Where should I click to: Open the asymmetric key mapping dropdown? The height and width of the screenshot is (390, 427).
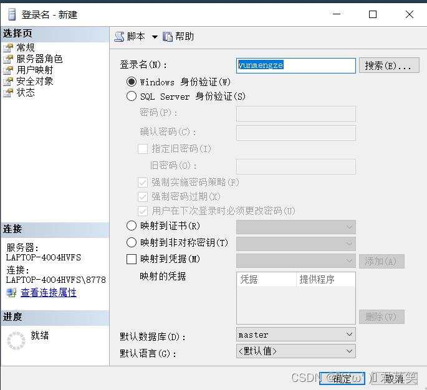click(x=296, y=244)
